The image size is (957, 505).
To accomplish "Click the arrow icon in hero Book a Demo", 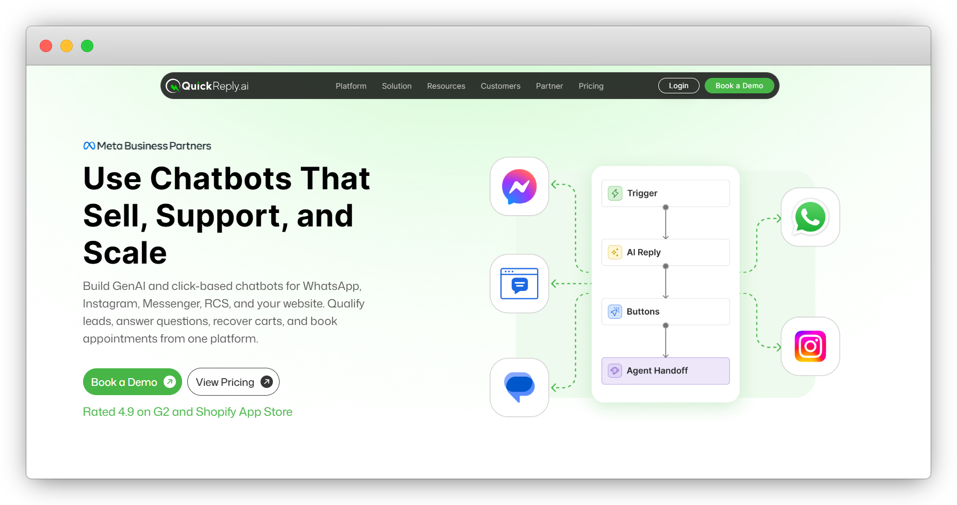I will coord(170,382).
